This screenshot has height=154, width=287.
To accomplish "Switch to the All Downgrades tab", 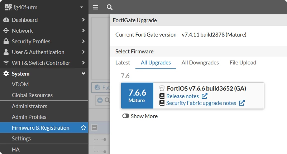I will tap(200, 63).
